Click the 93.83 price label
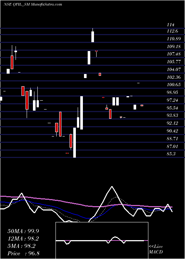Image resolution: width=185 pixels, height=259 pixels. [x=172, y=115]
